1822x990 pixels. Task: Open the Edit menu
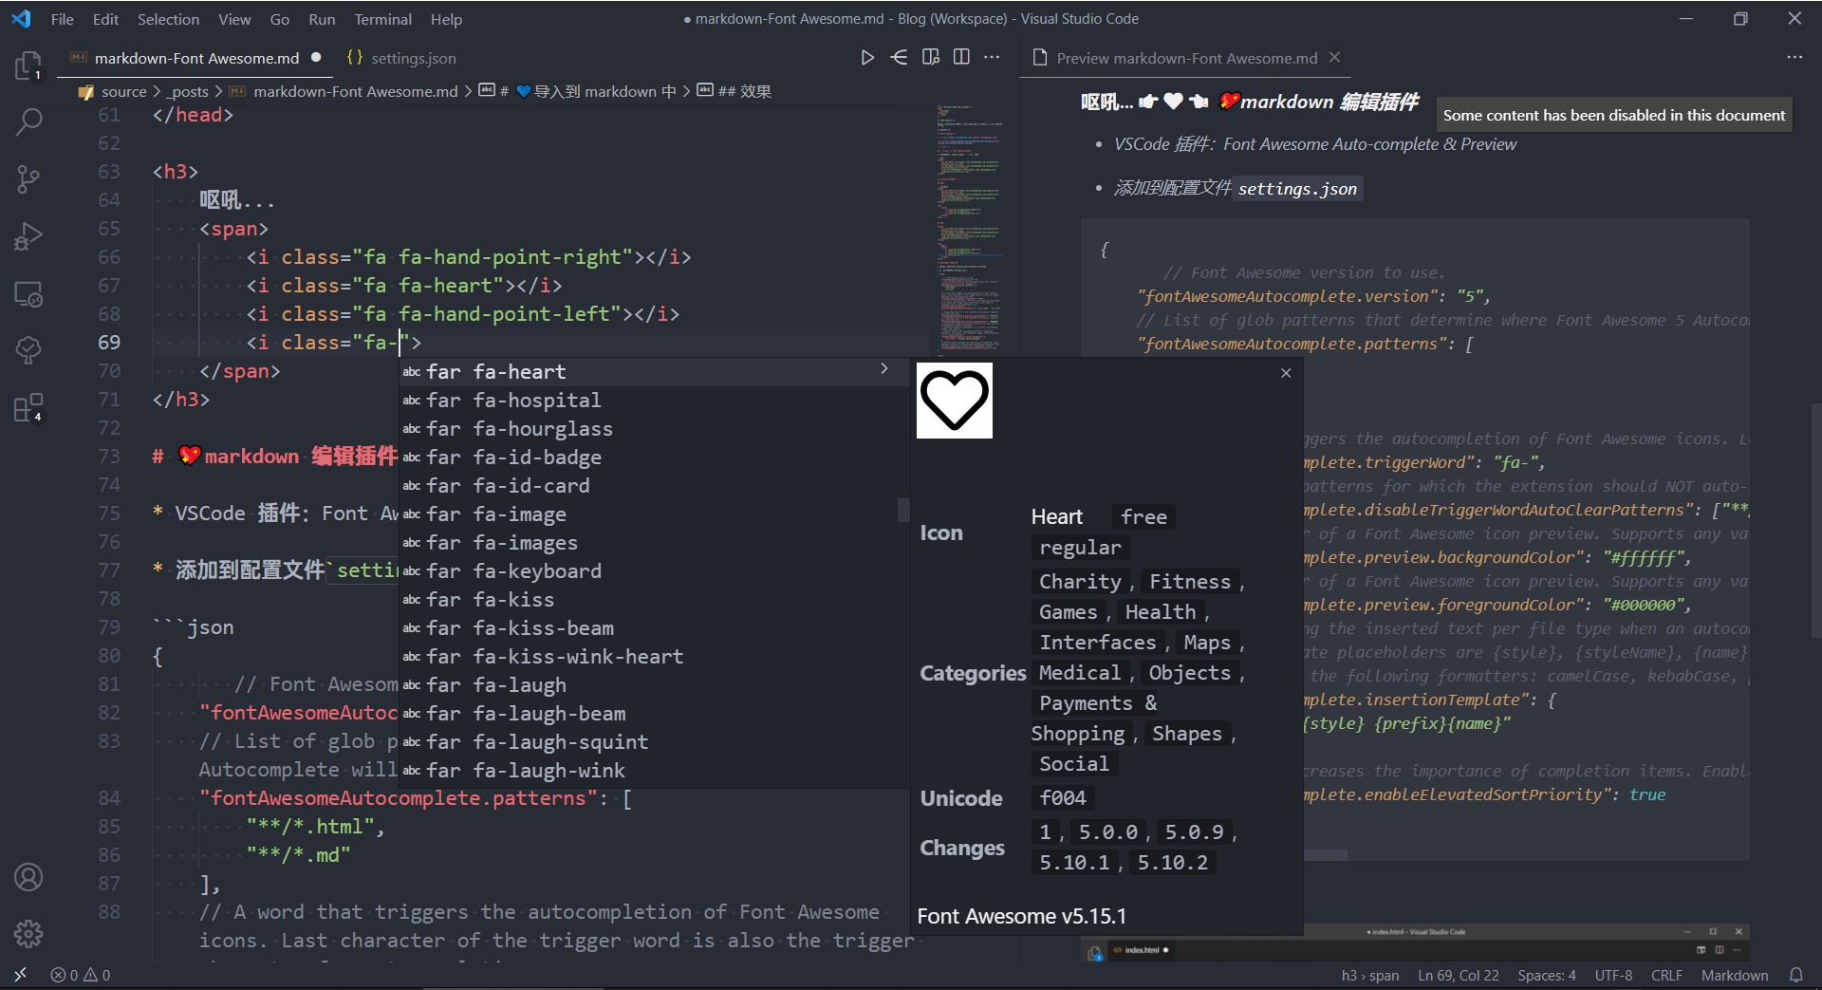[x=105, y=19]
